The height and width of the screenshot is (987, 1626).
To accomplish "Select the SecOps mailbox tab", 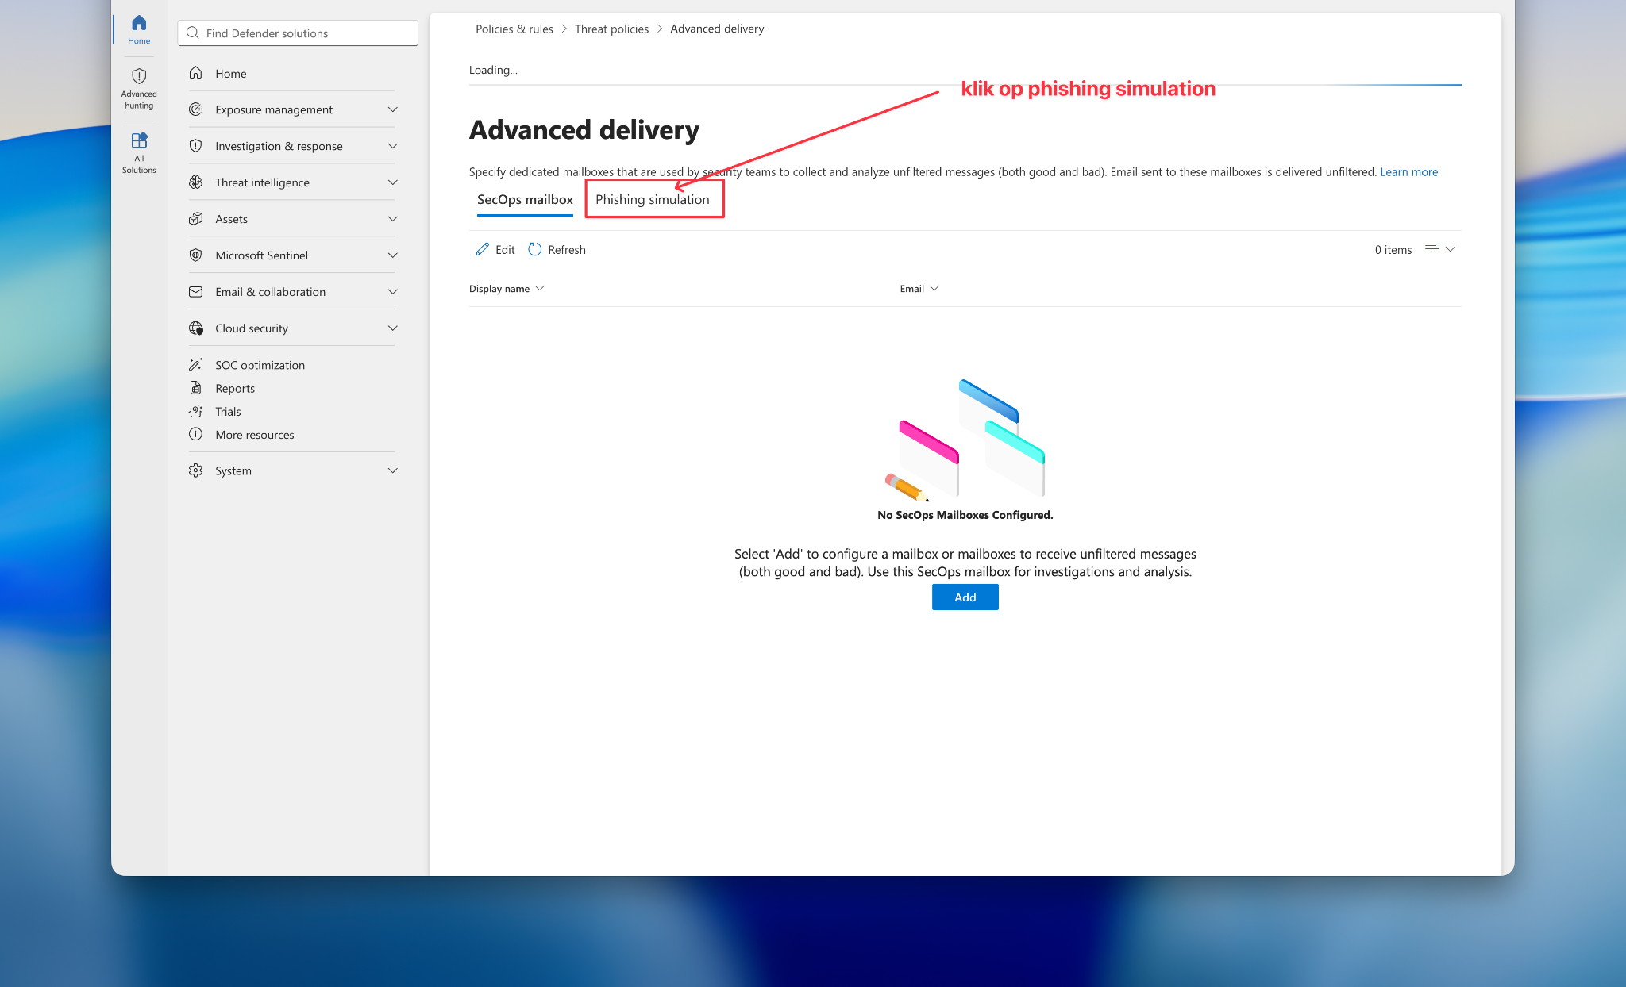I will click(x=525, y=200).
